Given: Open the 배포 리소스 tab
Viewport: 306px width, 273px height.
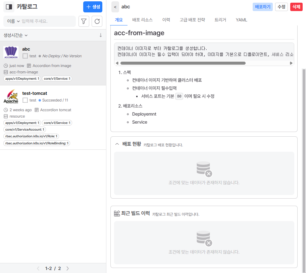Looking at the screenshot, I should (143, 20).
